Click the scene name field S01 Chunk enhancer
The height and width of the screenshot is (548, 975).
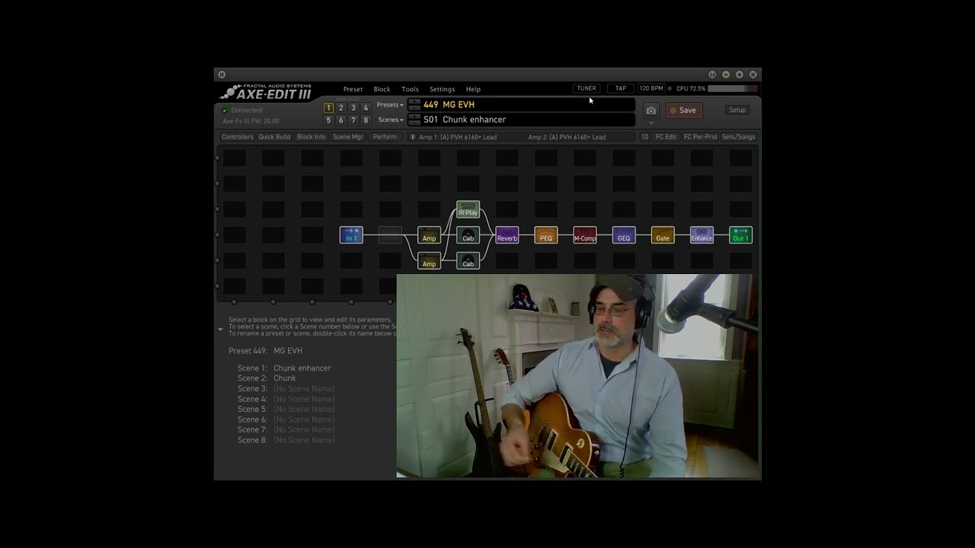(521, 119)
